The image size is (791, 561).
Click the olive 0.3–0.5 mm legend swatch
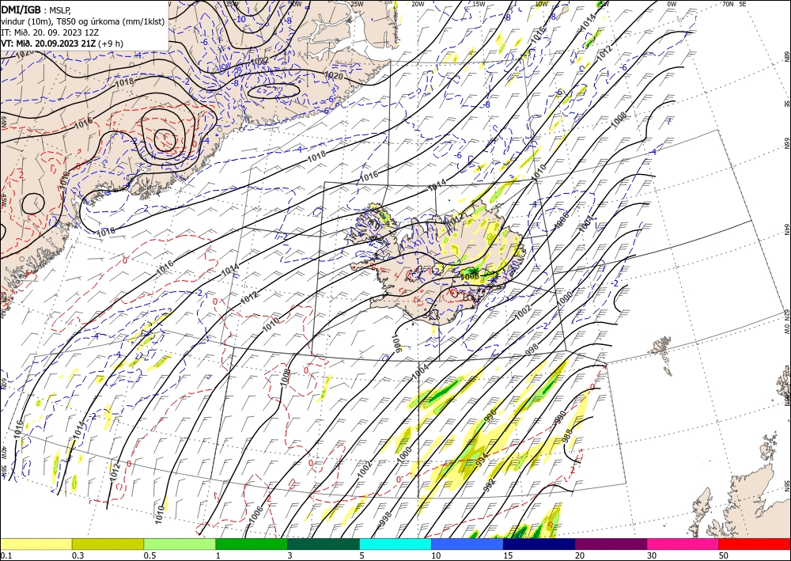pyautogui.click(x=108, y=544)
